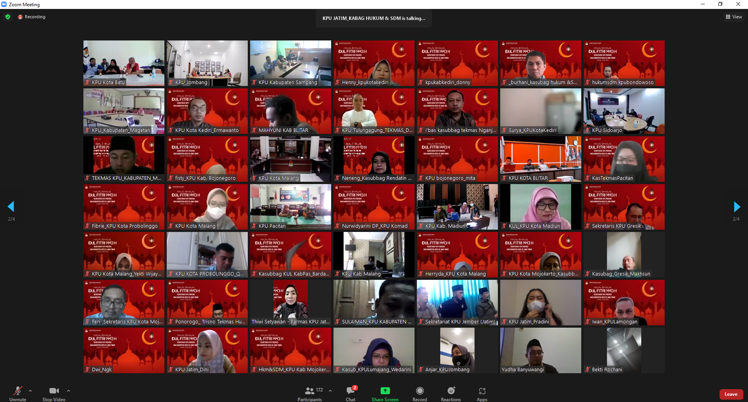Open the Participants list
Image resolution: width=748 pixels, height=402 pixels.
pos(310,391)
